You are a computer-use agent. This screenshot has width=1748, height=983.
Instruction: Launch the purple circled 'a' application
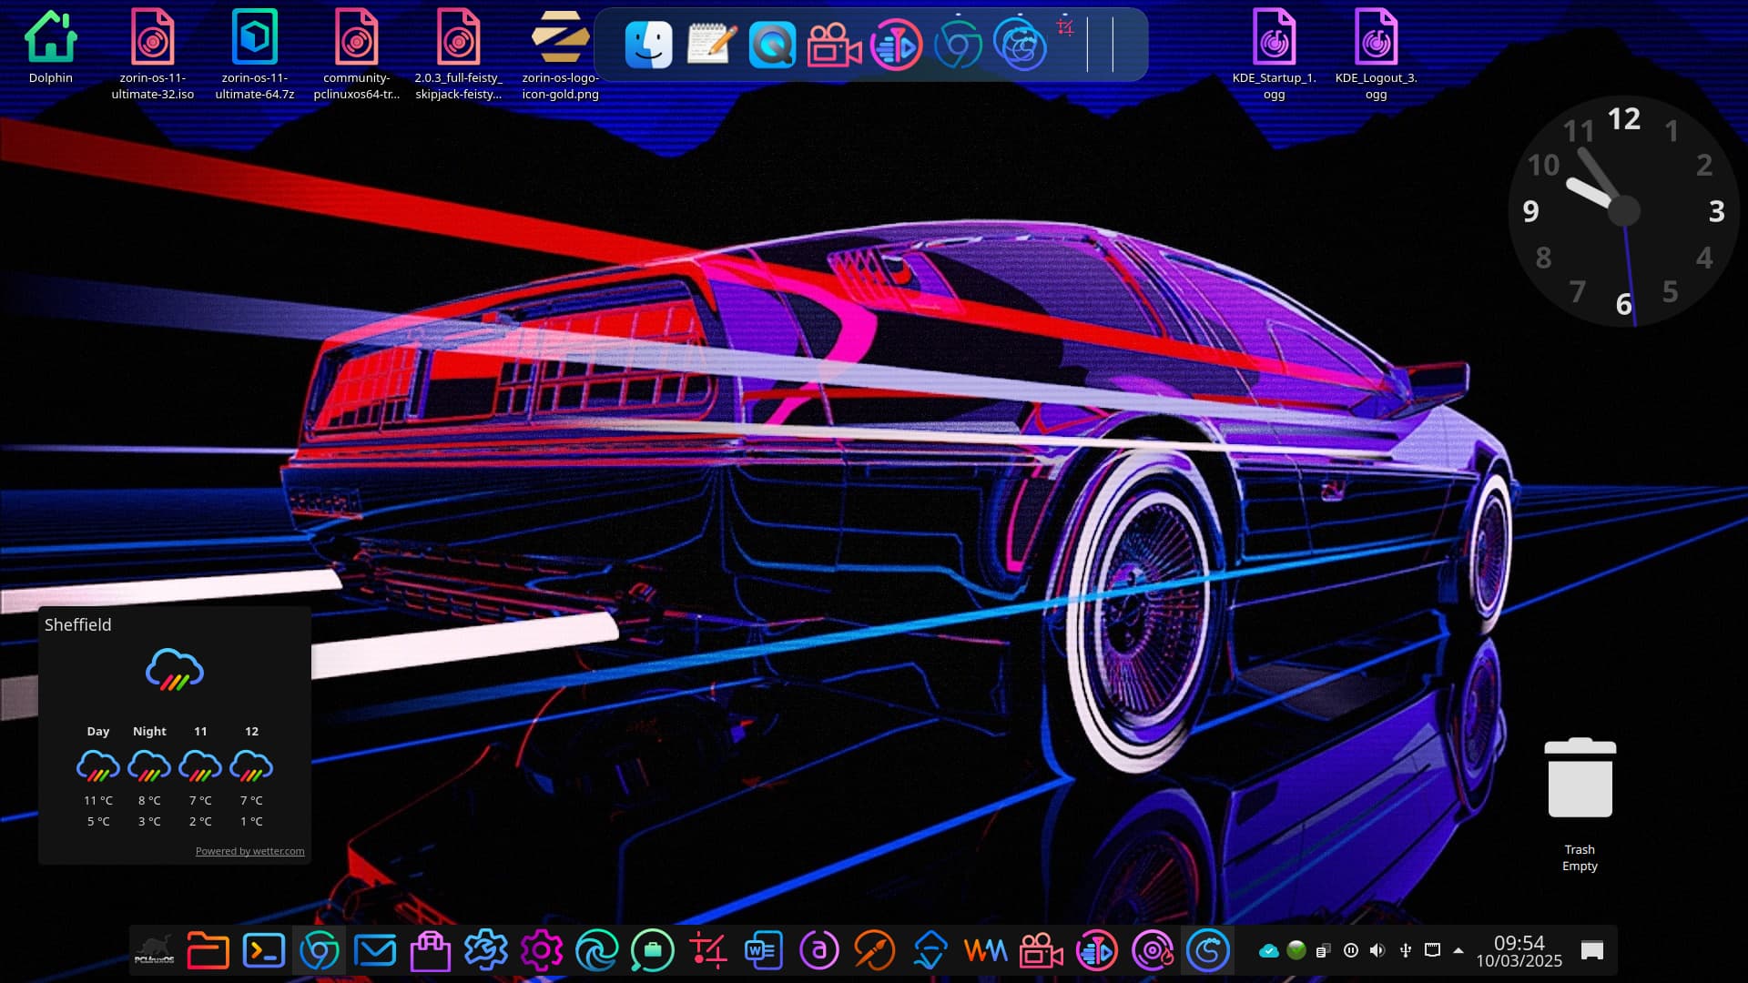(x=818, y=950)
